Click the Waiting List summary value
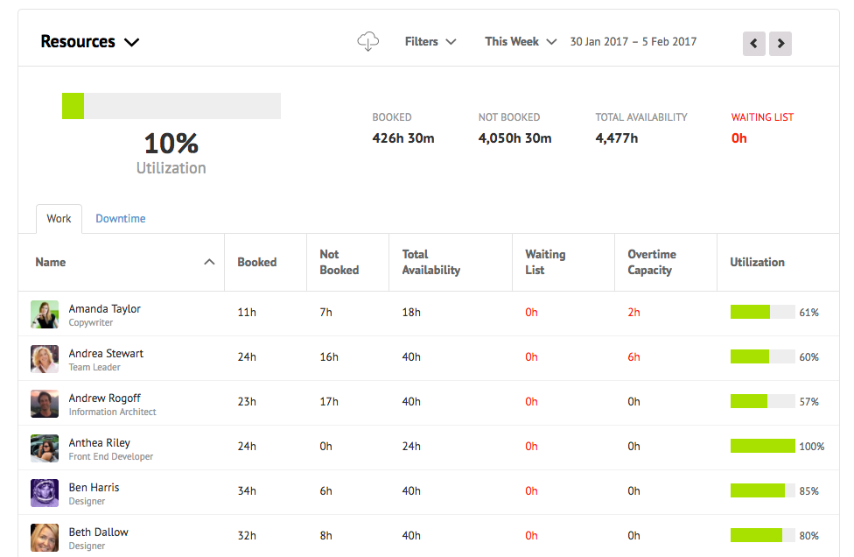This screenshot has height=557, width=854. pyautogui.click(x=739, y=137)
